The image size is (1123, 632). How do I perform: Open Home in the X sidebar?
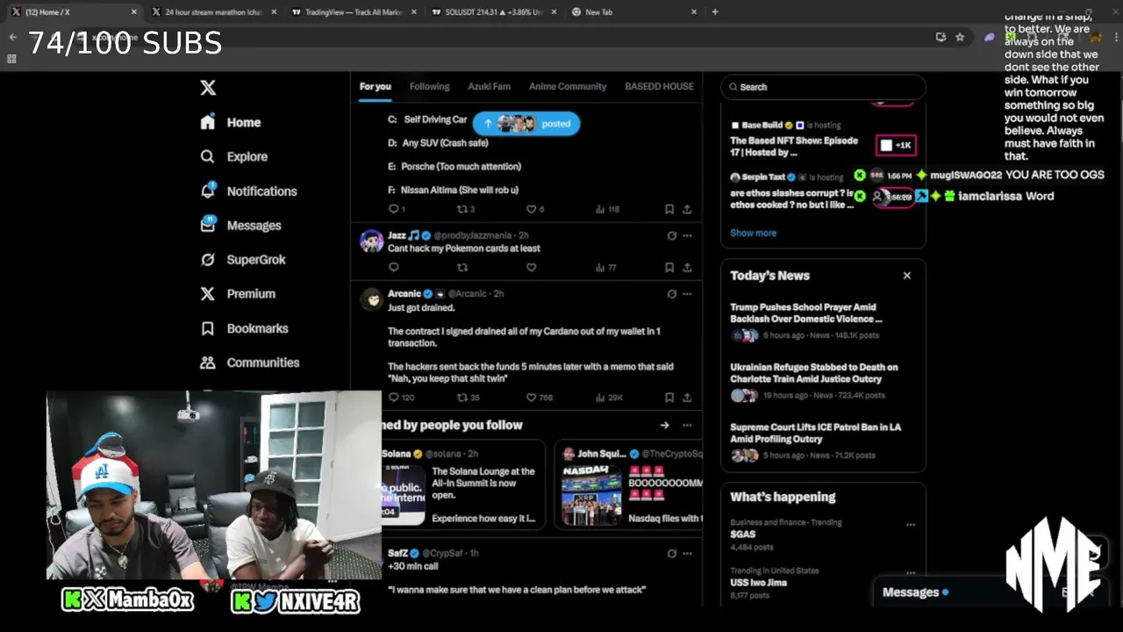(x=231, y=122)
